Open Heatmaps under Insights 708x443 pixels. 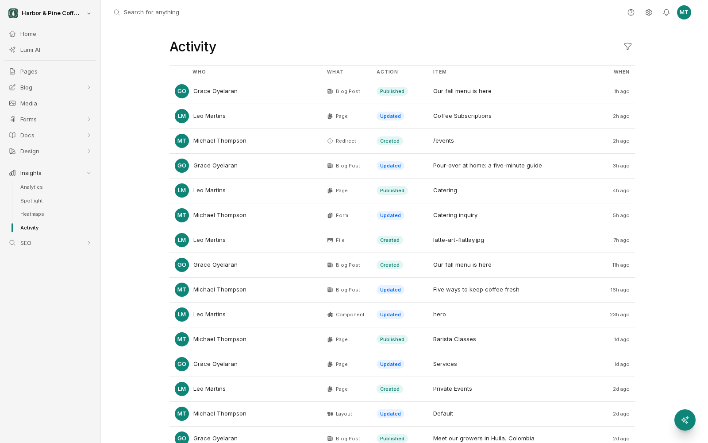click(32, 214)
